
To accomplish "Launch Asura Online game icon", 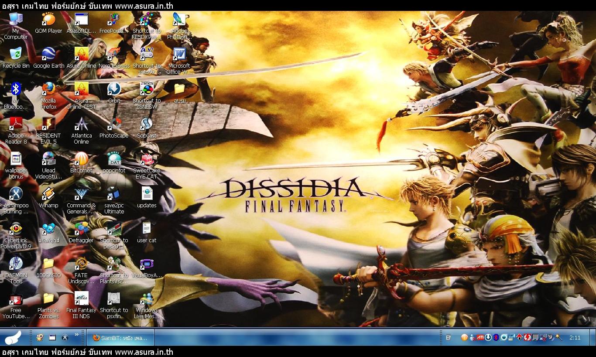I will [81, 58].
